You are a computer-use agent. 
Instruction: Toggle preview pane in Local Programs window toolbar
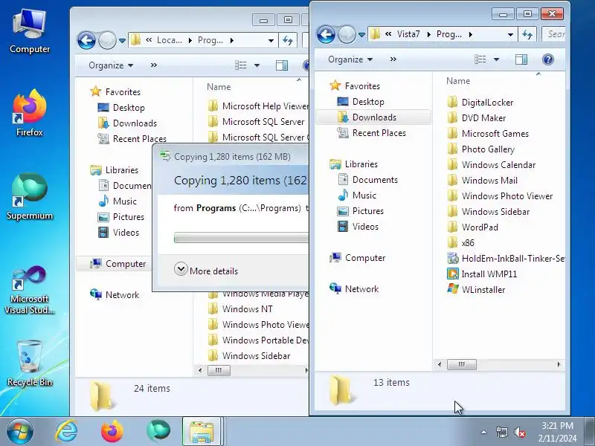[282, 65]
